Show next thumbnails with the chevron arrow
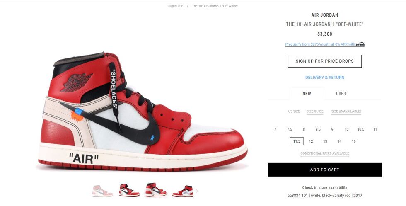Viewport: 406px width, 206px height. click(x=197, y=191)
